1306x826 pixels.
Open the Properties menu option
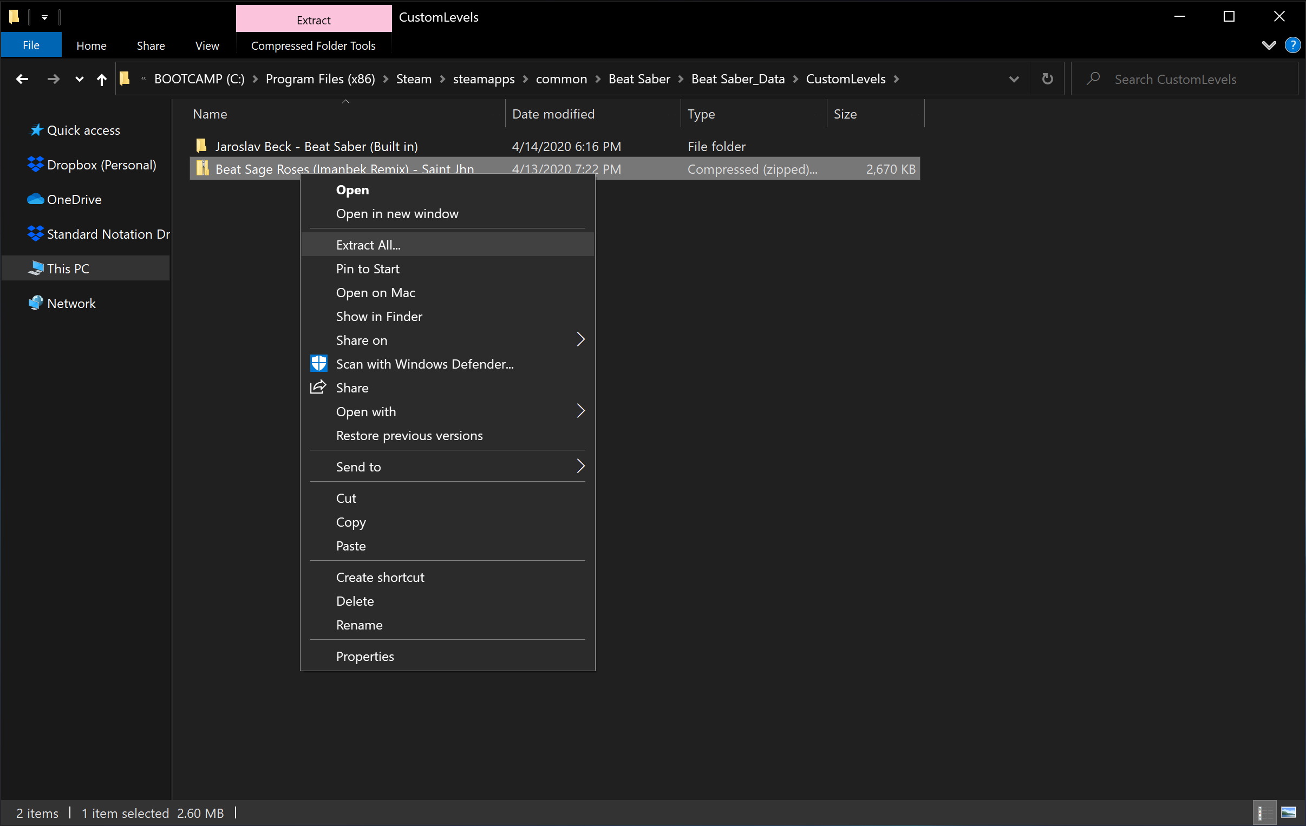tap(365, 655)
